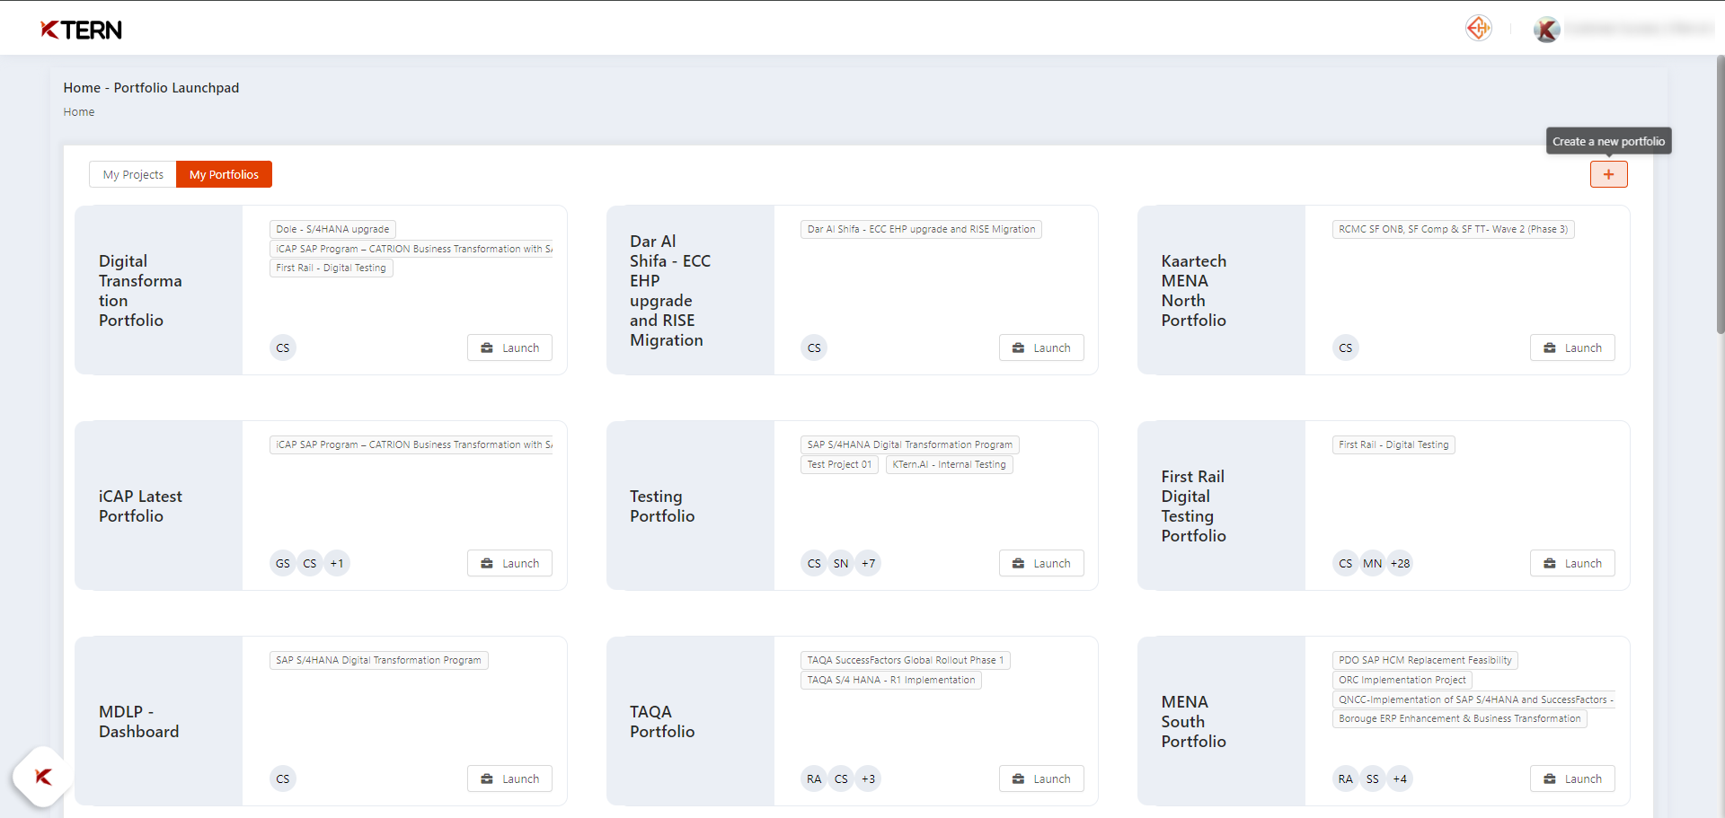Launch Kaartech MENA North Portfolio

pyautogui.click(x=1572, y=347)
